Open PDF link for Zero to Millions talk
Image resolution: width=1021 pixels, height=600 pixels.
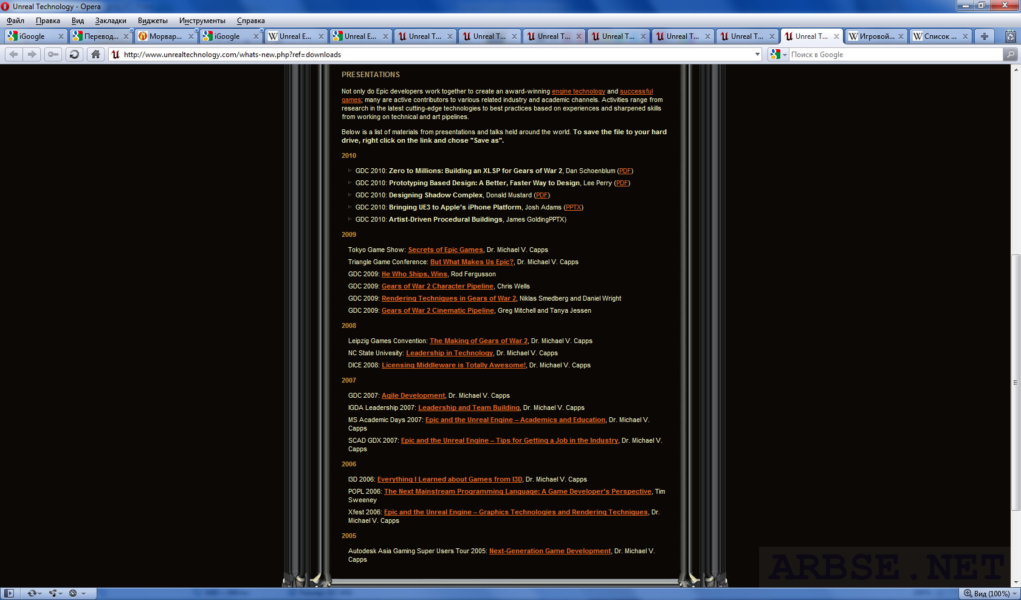tap(625, 171)
